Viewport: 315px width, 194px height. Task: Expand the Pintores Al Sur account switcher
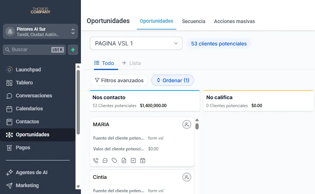click(x=40, y=31)
